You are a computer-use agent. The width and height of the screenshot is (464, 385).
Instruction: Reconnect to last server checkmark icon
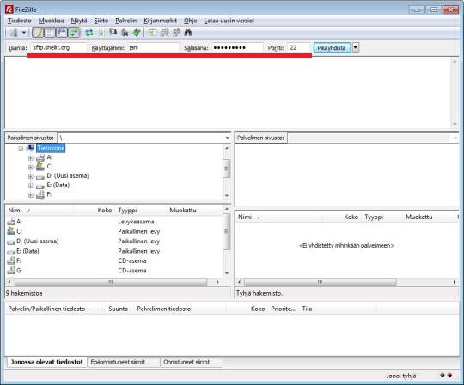137,33
